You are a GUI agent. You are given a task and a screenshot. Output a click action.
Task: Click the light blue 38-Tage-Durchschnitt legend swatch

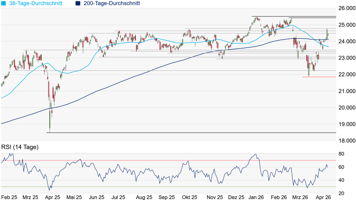click(3, 3)
